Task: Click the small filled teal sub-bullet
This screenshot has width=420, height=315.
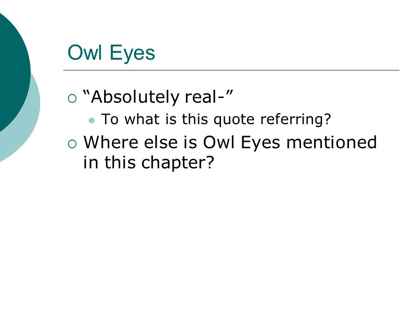Action: point(91,121)
